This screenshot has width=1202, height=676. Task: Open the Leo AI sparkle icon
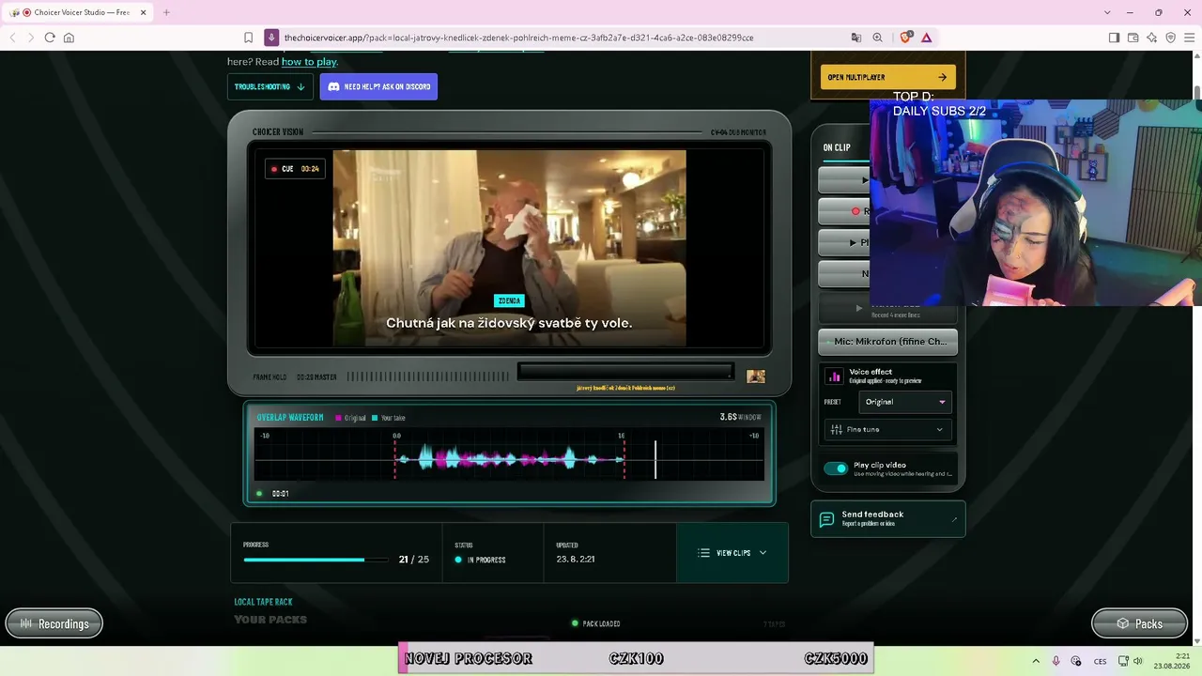pos(1151,38)
